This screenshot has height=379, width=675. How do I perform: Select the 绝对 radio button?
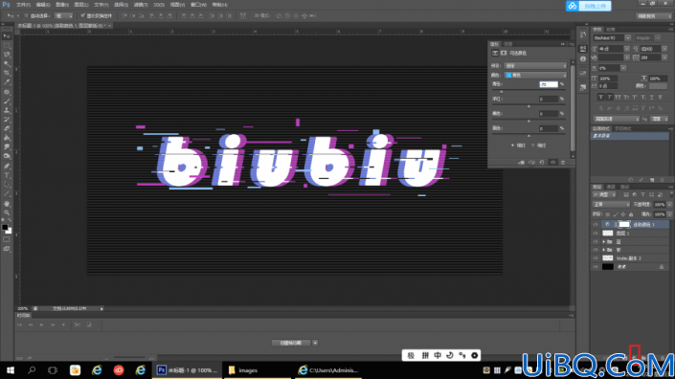[x=533, y=145]
